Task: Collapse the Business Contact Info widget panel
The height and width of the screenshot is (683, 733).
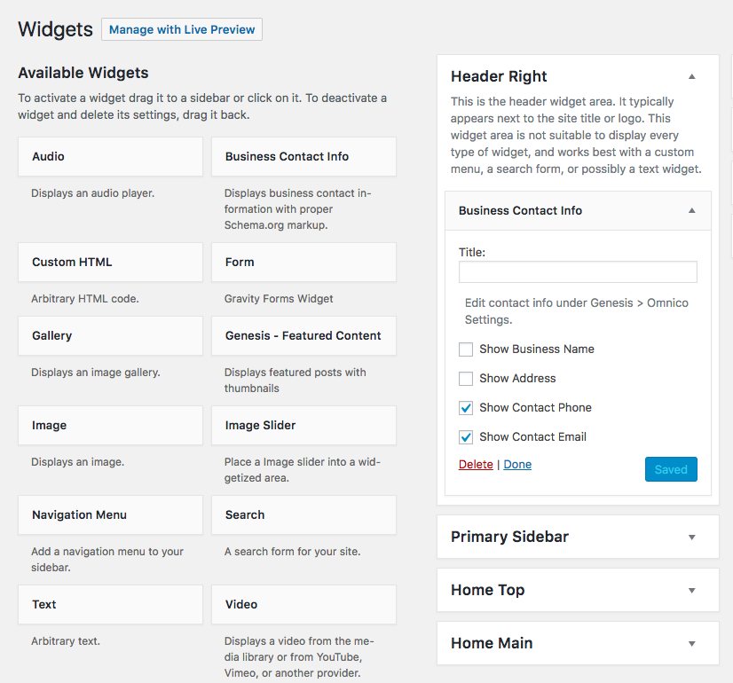Action: coord(692,211)
